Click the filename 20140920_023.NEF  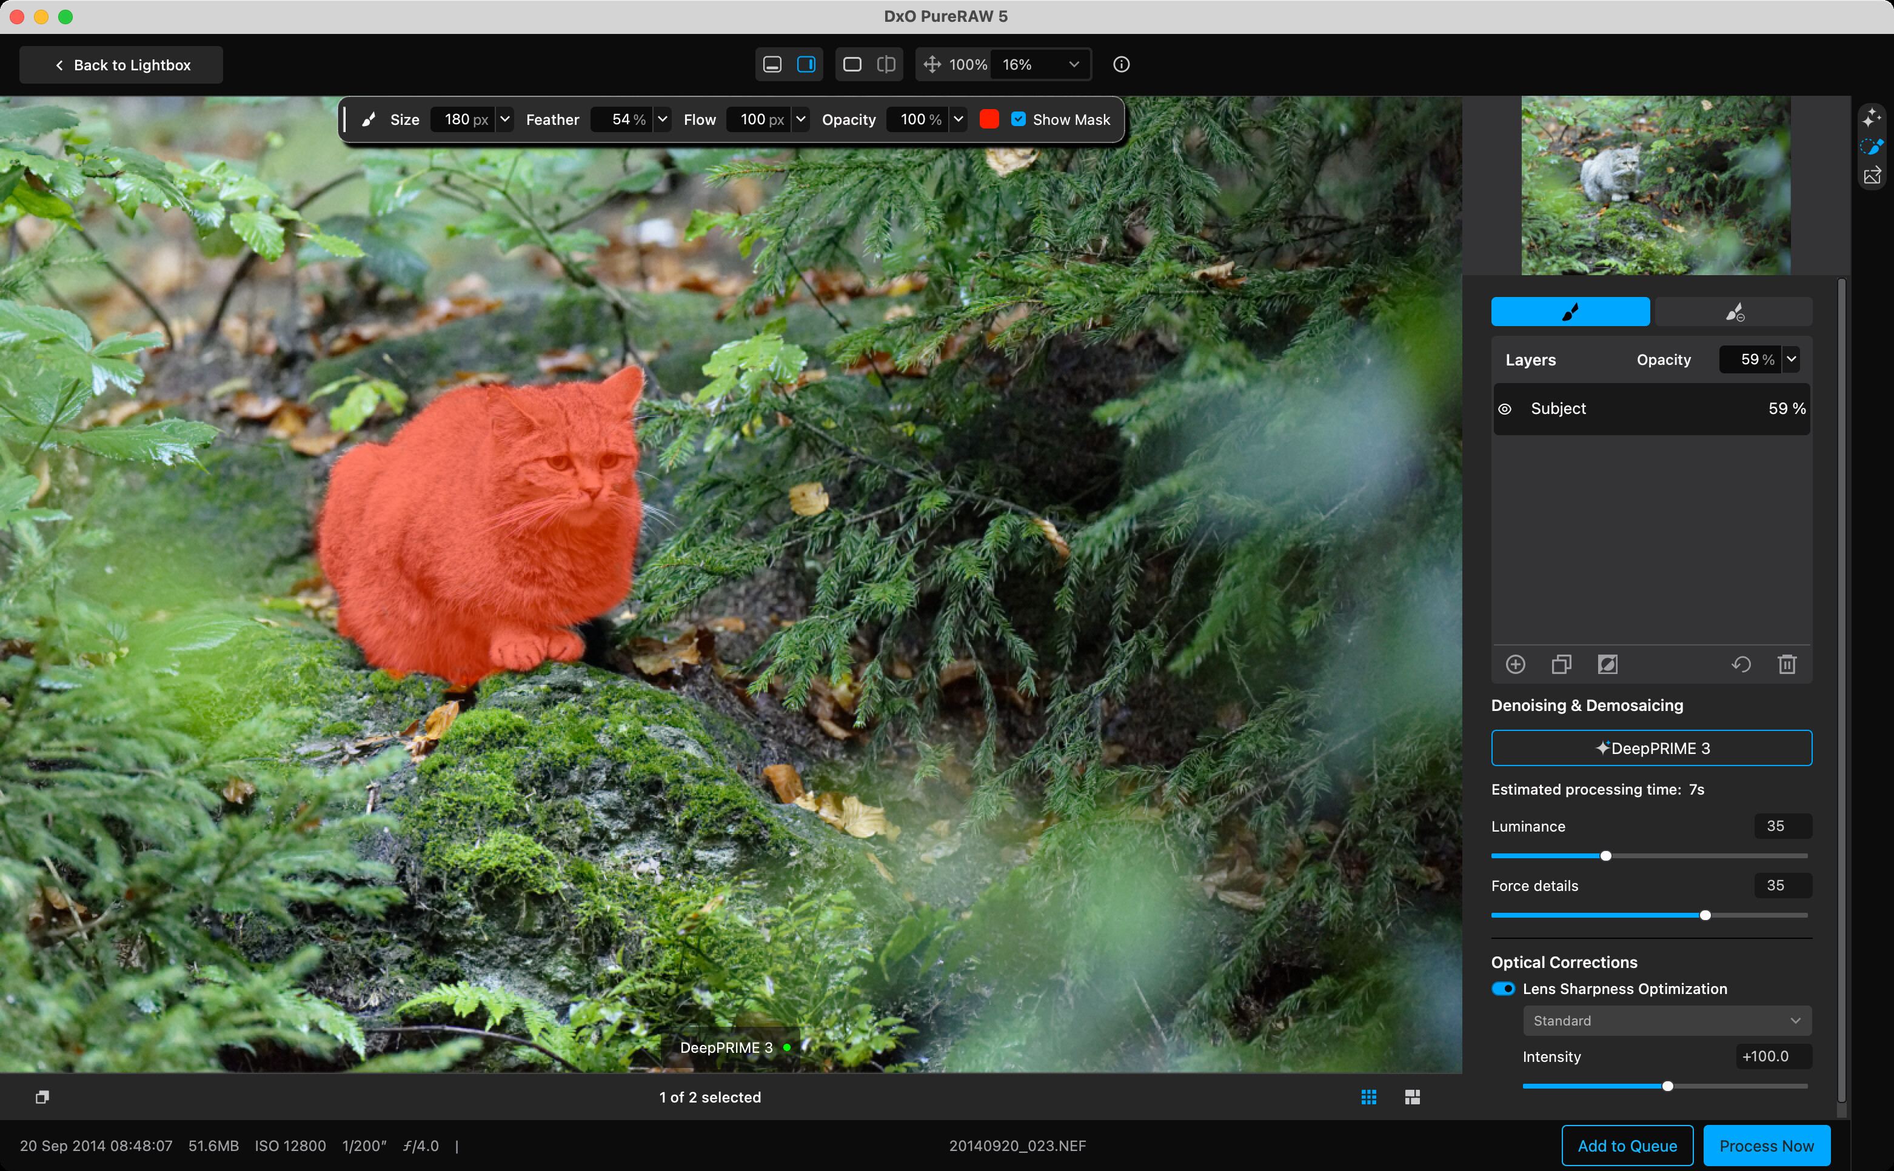pos(1017,1146)
